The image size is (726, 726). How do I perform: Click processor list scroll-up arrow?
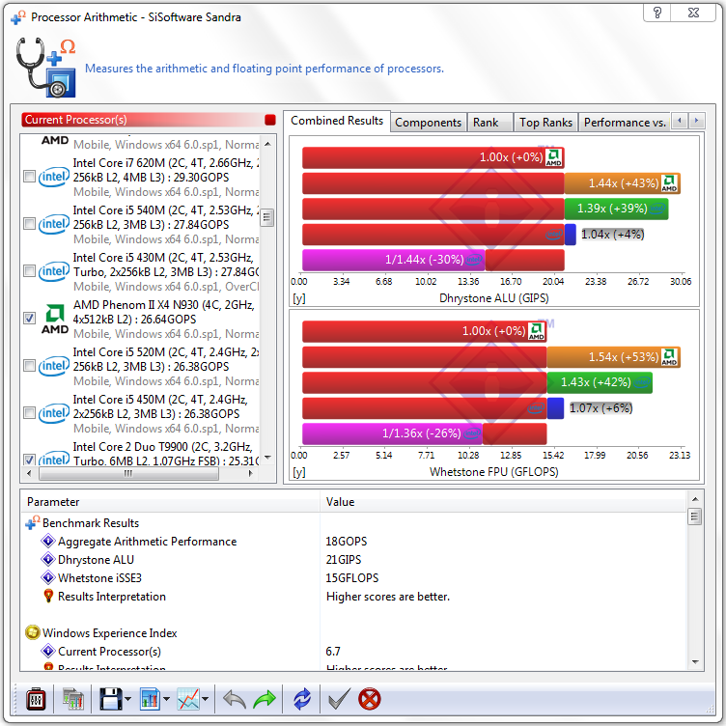pos(267,144)
